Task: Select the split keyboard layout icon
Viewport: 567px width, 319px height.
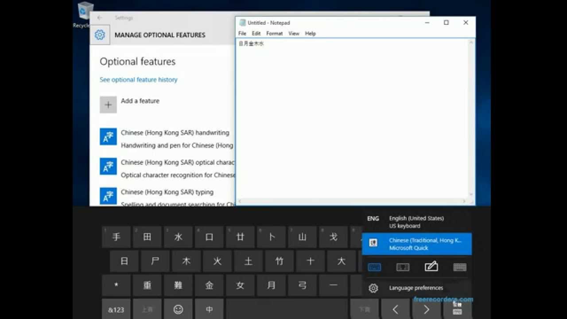Action: pyautogui.click(x=403, y=267)
